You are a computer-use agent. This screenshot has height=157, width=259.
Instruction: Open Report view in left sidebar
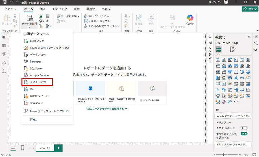pos(4,37)
